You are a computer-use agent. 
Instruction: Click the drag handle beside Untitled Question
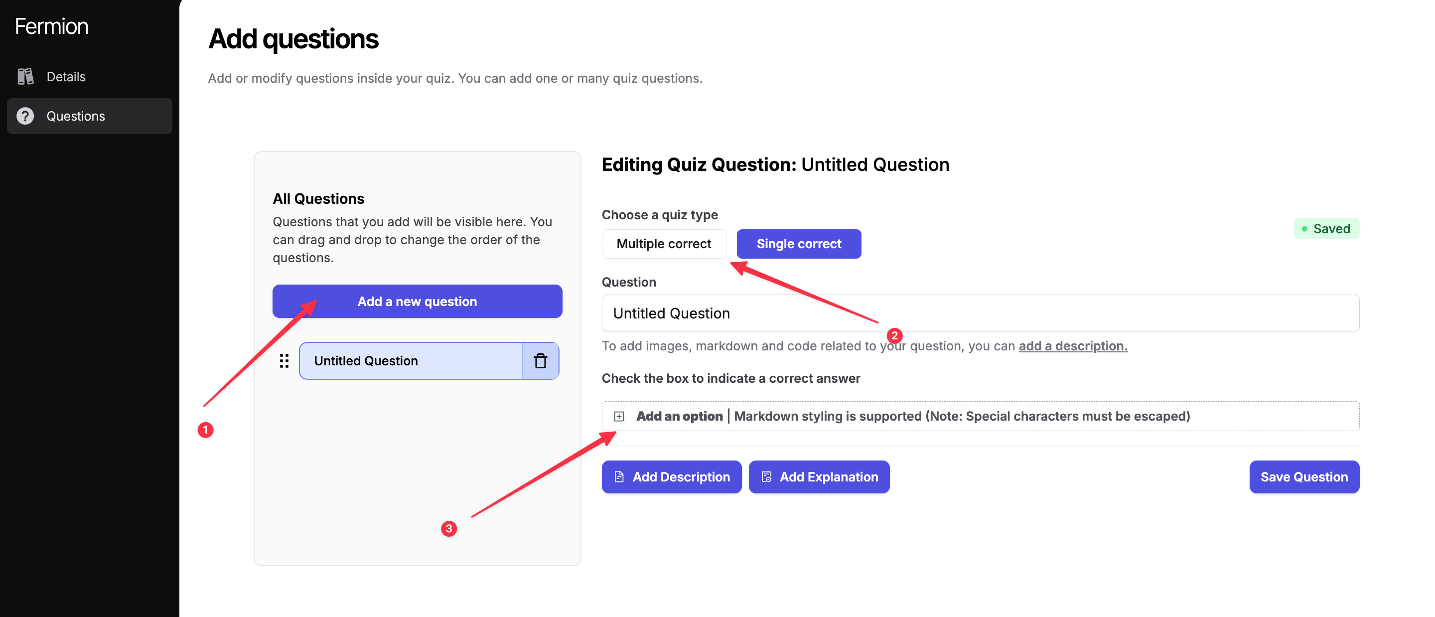[x=284, y=361]
